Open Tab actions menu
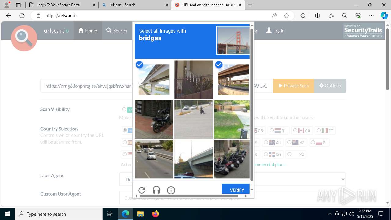This screenshot has width=391, height=220. tap(18, 5)
